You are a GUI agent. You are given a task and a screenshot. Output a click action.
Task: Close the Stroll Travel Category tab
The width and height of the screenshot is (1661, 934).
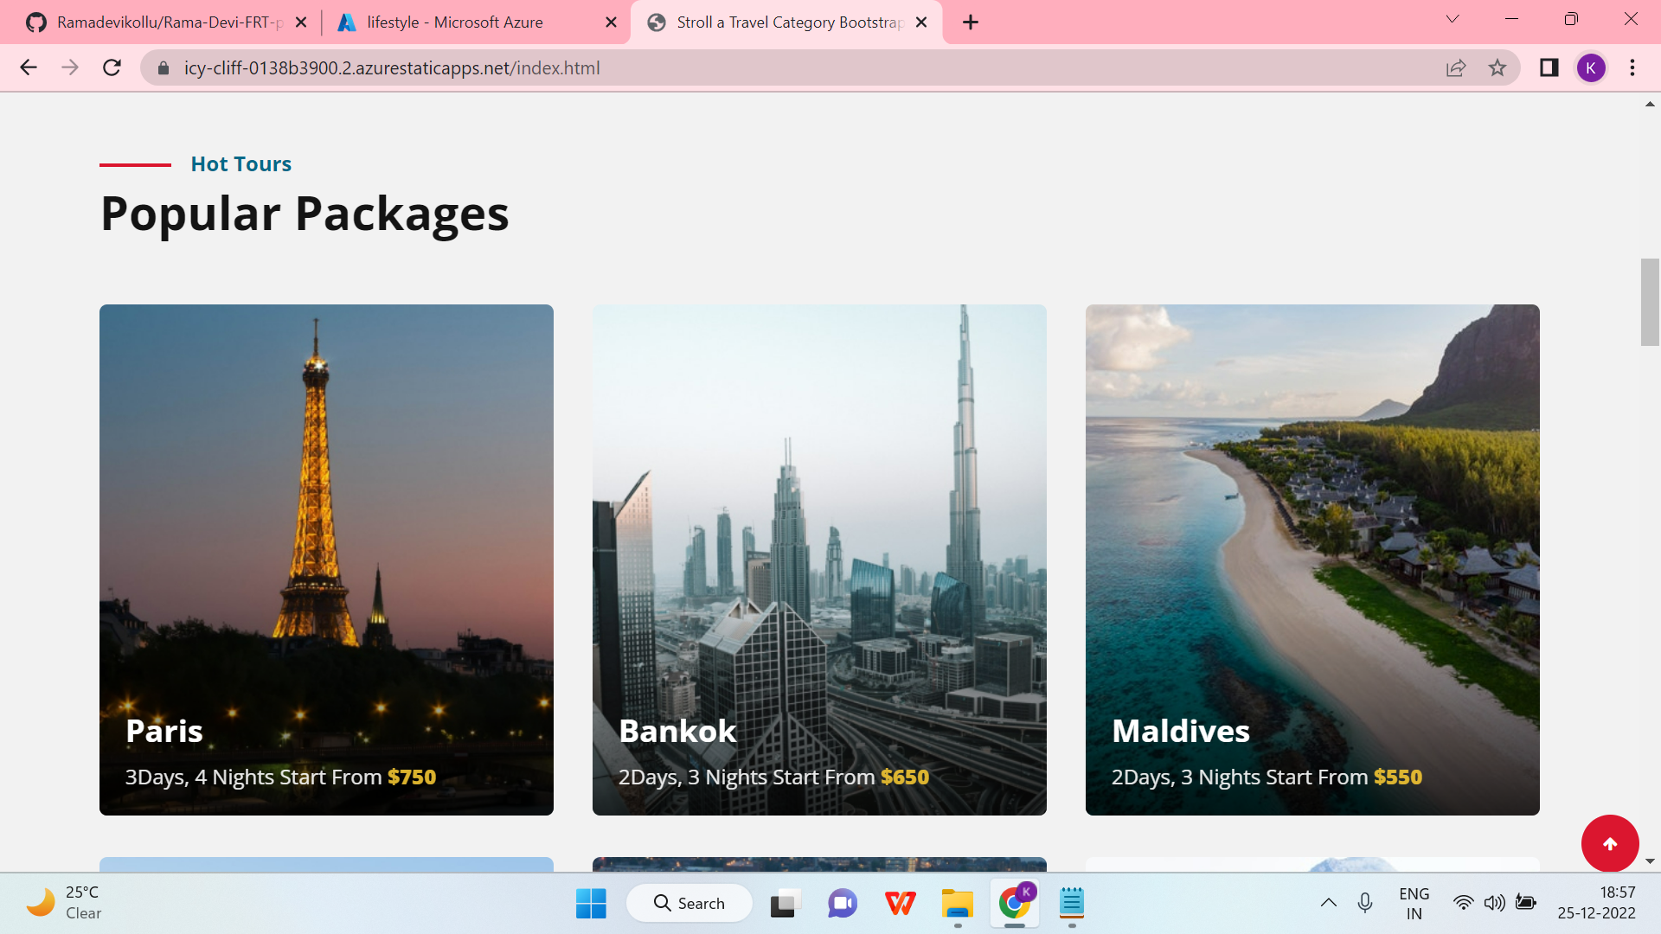coord(921,22)
